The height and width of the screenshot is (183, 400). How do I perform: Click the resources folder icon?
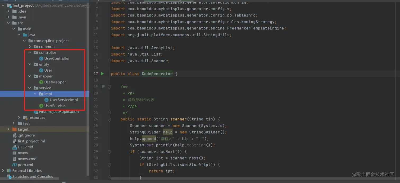pos(25,117)
